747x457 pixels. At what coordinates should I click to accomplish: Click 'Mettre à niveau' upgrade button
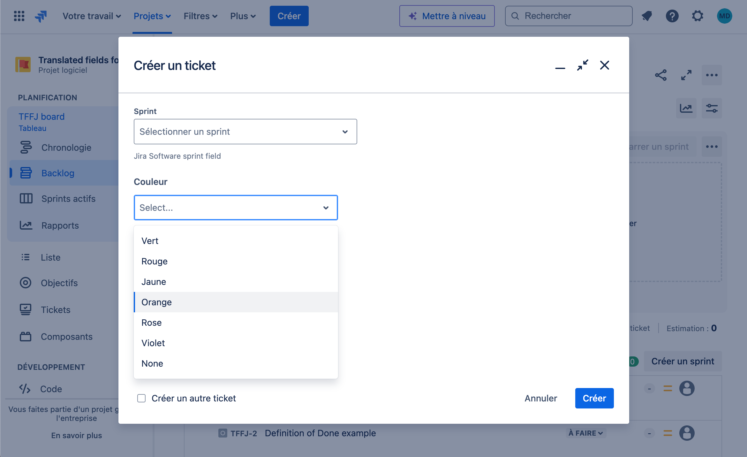click(x=447, y=16)
